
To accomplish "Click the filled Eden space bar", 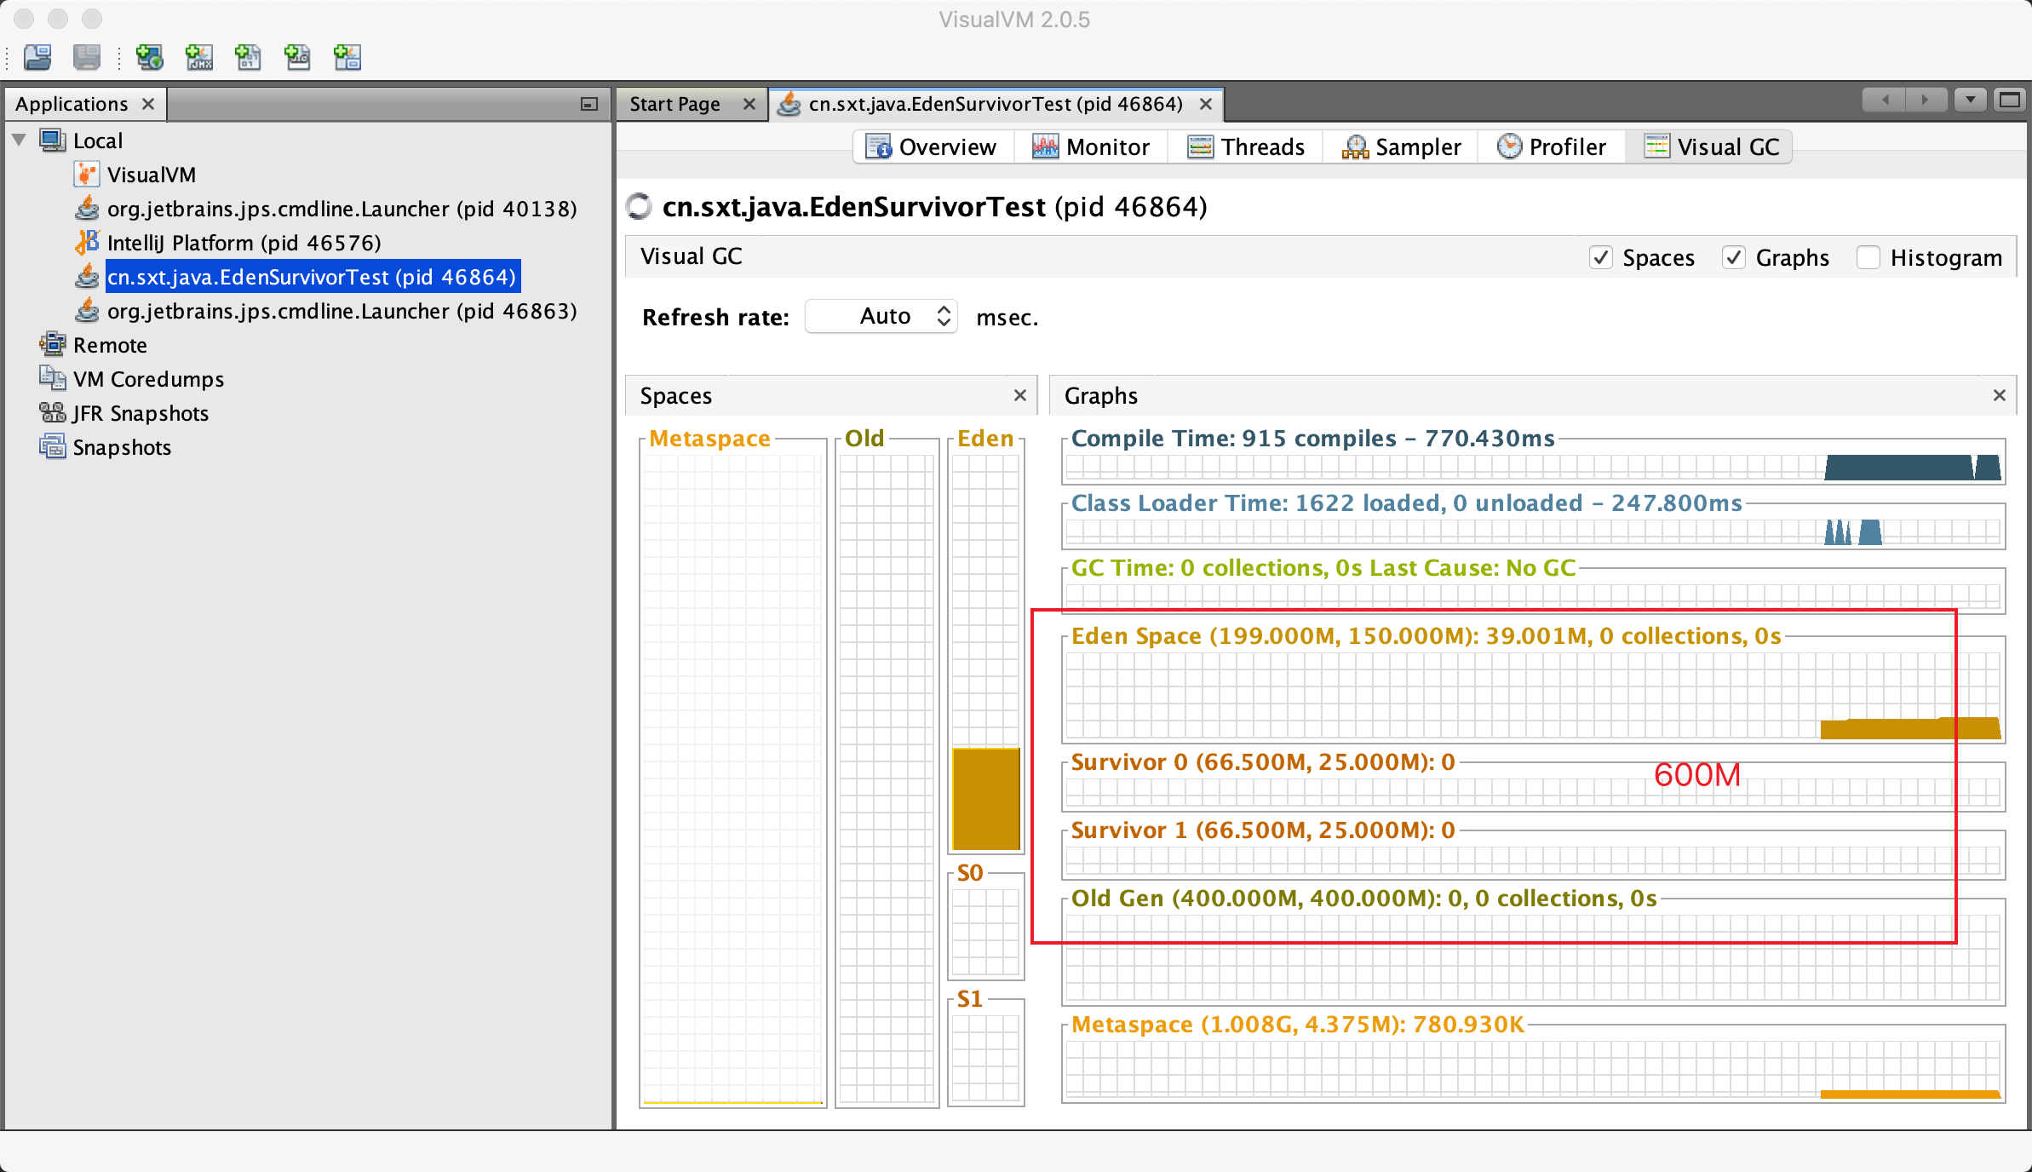I will pyautogui.click(x=985, y=798).
